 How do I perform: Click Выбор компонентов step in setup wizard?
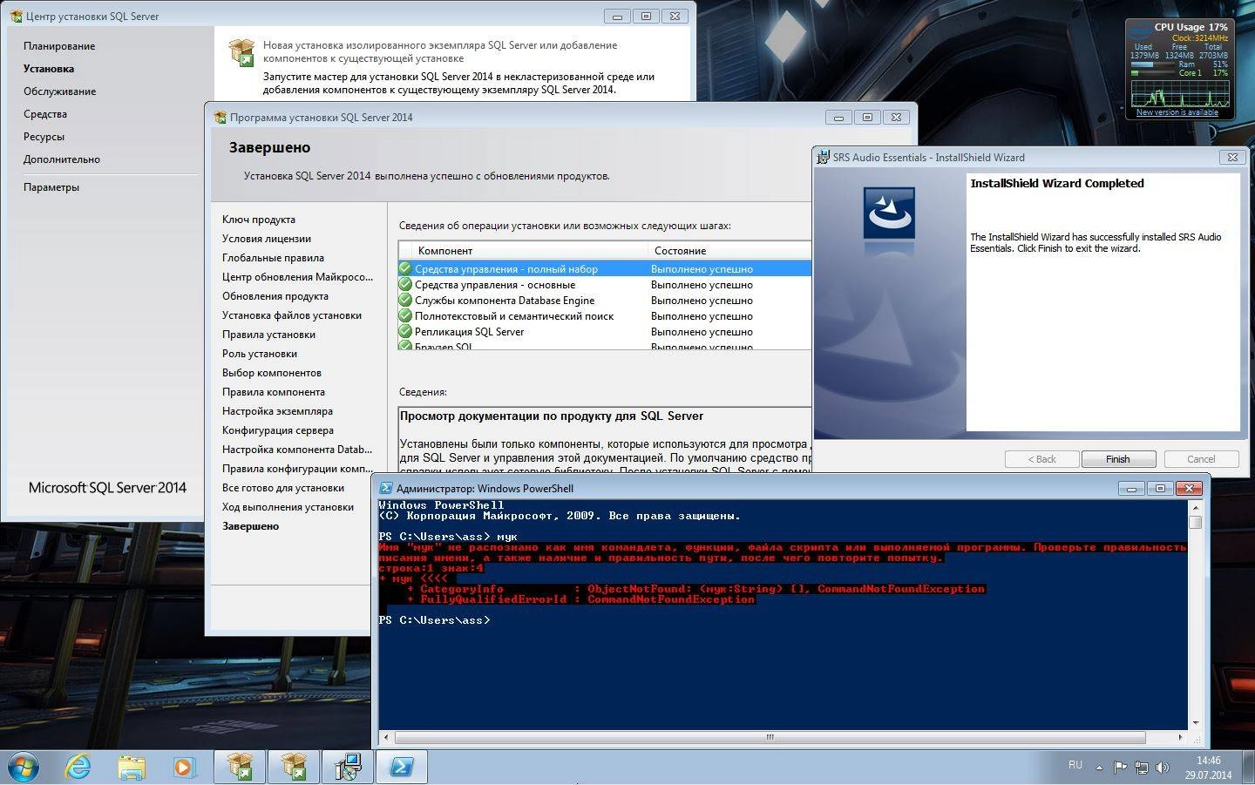pyautogui.click(x=272, y=373)
